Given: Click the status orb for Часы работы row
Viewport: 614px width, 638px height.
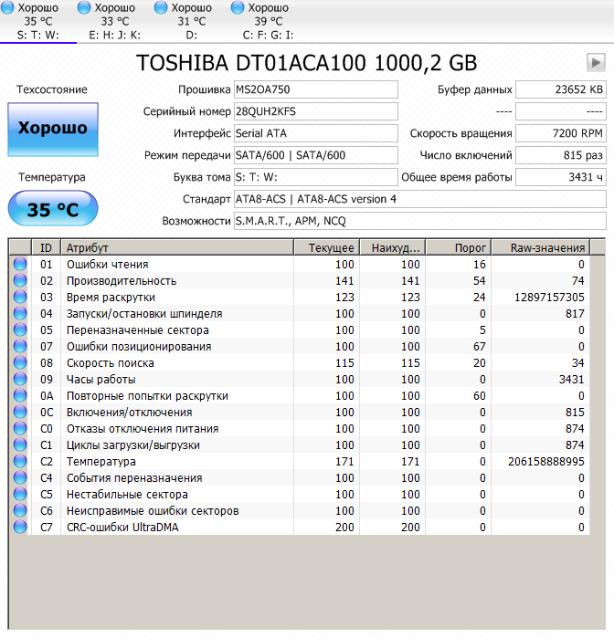Looking at the screenshot, I should click(20, 380).
